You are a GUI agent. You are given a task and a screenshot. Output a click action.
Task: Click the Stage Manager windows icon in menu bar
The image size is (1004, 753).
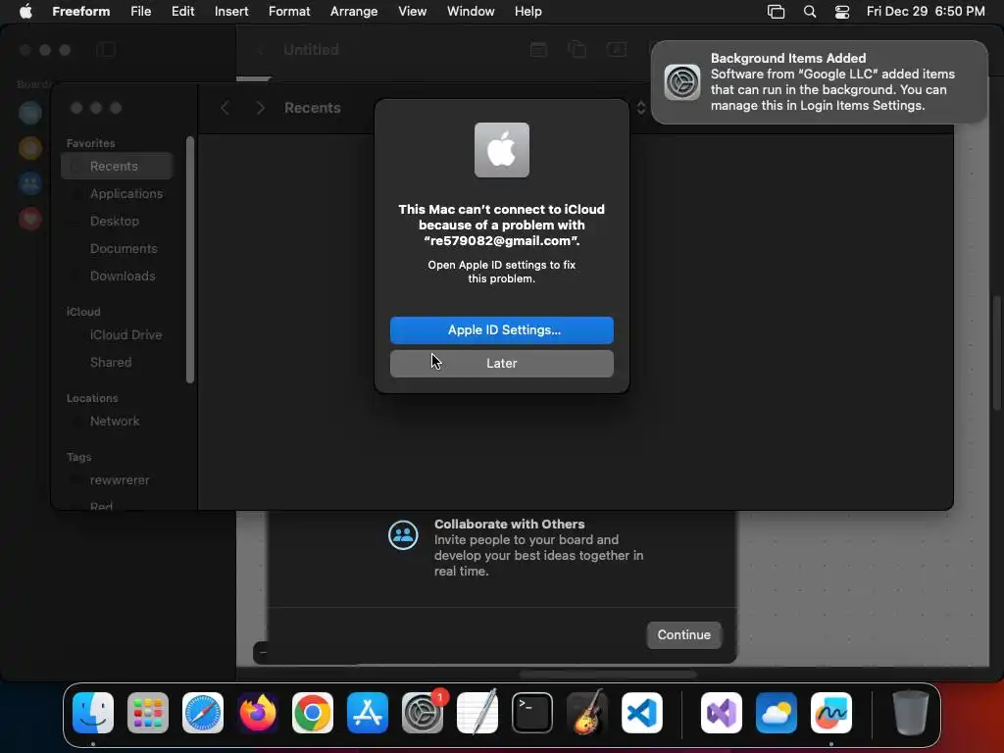point(776,12)
